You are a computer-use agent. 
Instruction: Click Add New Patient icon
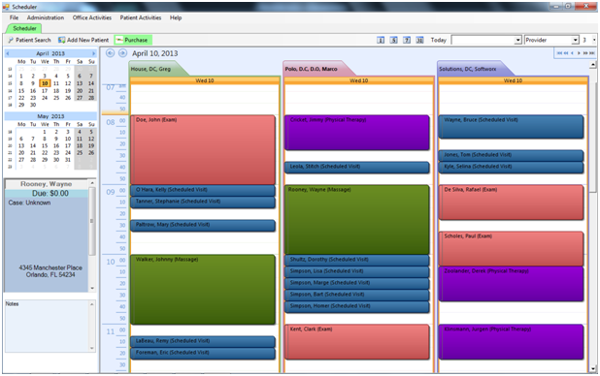[61, 40]
